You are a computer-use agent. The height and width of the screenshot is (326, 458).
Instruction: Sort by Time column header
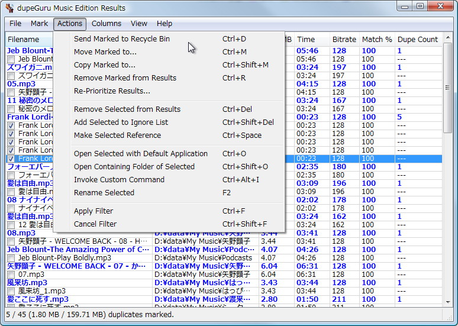pos(312,40)
